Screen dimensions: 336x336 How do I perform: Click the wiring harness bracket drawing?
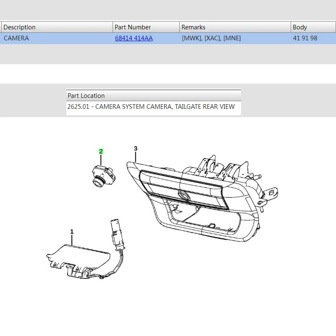[86, 249]
